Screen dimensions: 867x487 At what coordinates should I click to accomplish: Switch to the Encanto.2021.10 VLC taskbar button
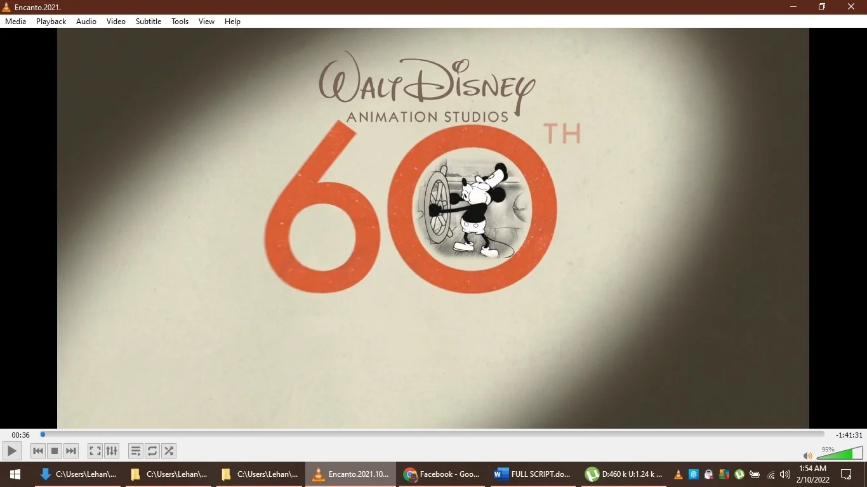[350, 474]
